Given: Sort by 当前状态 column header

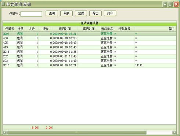Looking at the screenshot, I should 107,29.
